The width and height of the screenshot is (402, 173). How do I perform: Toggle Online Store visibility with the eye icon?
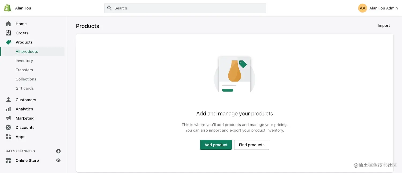(58, 160)
